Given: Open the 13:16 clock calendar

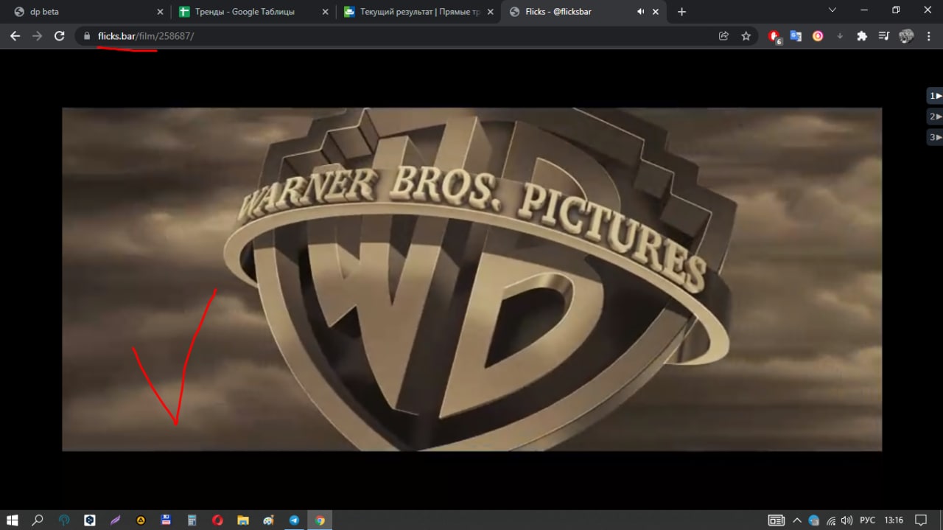Looking at the screenshot, I should [x=894, y=520].
